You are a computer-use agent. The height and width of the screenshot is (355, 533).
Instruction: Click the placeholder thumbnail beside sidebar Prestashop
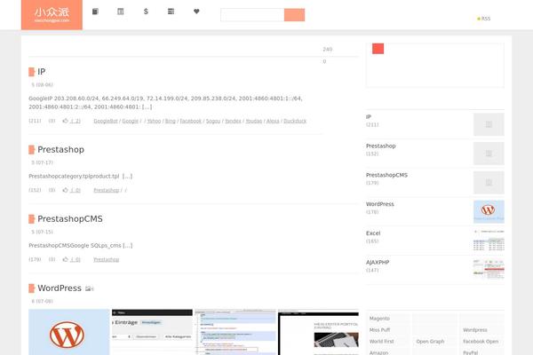489,154
